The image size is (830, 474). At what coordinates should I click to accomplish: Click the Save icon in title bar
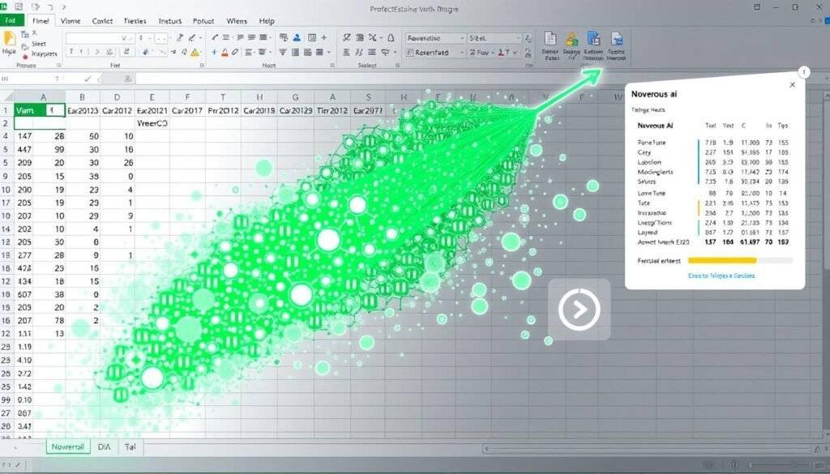coord(19,7)
